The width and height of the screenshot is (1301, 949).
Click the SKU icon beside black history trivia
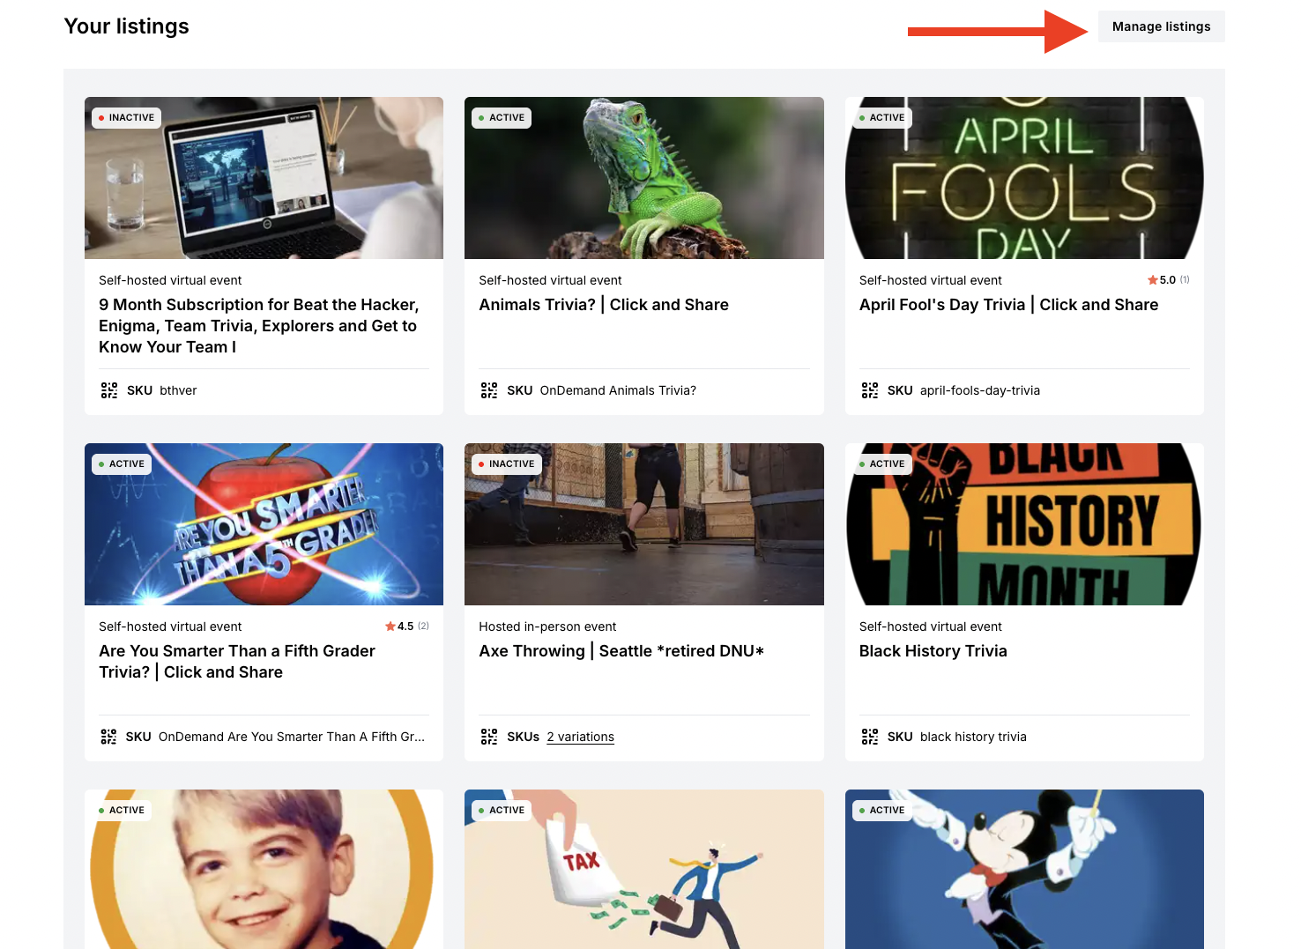[x=870, y=737]
